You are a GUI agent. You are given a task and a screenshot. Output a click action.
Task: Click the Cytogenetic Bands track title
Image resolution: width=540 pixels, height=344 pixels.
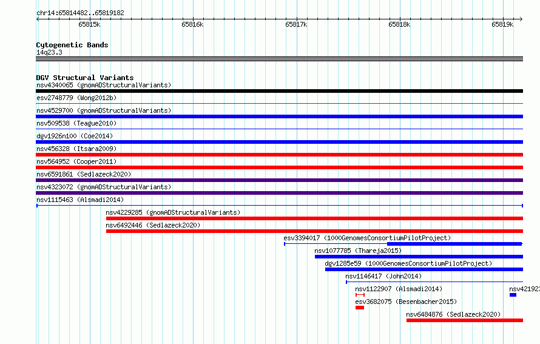pyautogui.click(x=72, y=45)
